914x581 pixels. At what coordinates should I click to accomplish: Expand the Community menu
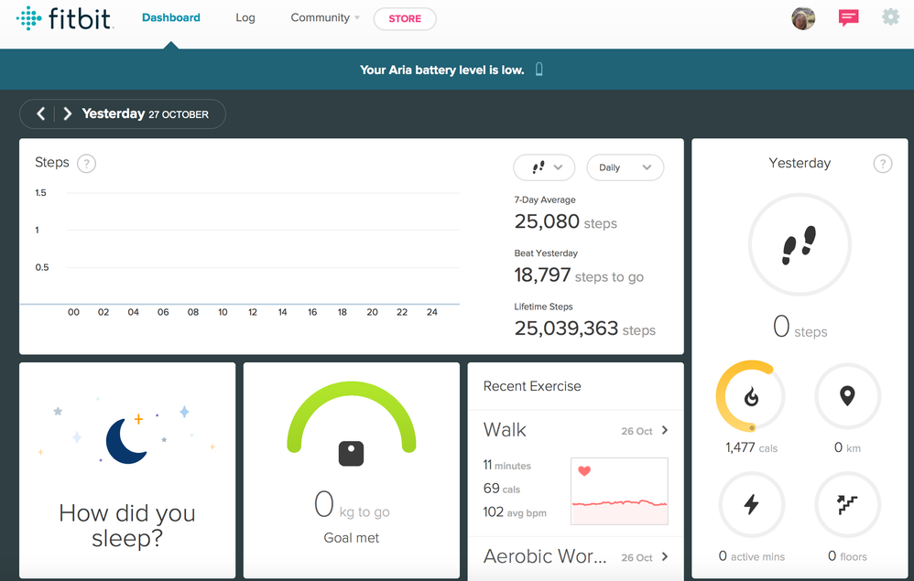tap(325, 18)
